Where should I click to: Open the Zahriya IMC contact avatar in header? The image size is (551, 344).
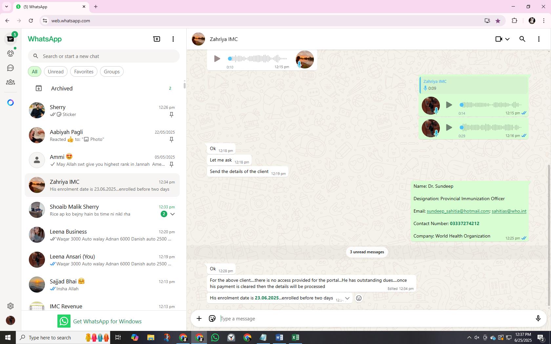point(198,39)
